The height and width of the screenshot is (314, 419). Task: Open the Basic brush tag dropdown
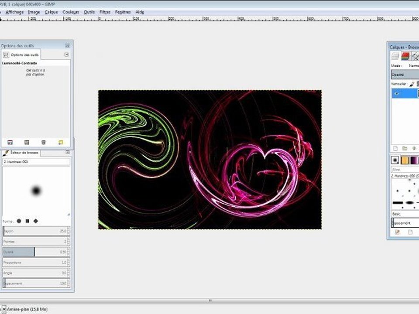(x=405, y=214)
